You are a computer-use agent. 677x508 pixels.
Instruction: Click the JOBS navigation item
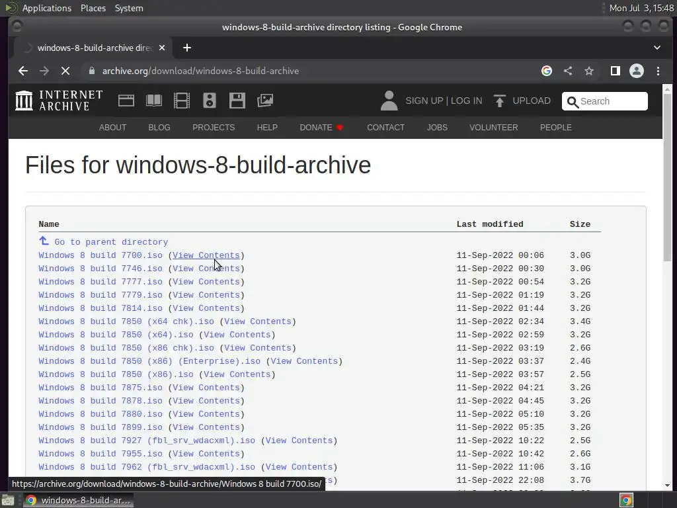tap(437, 128)
